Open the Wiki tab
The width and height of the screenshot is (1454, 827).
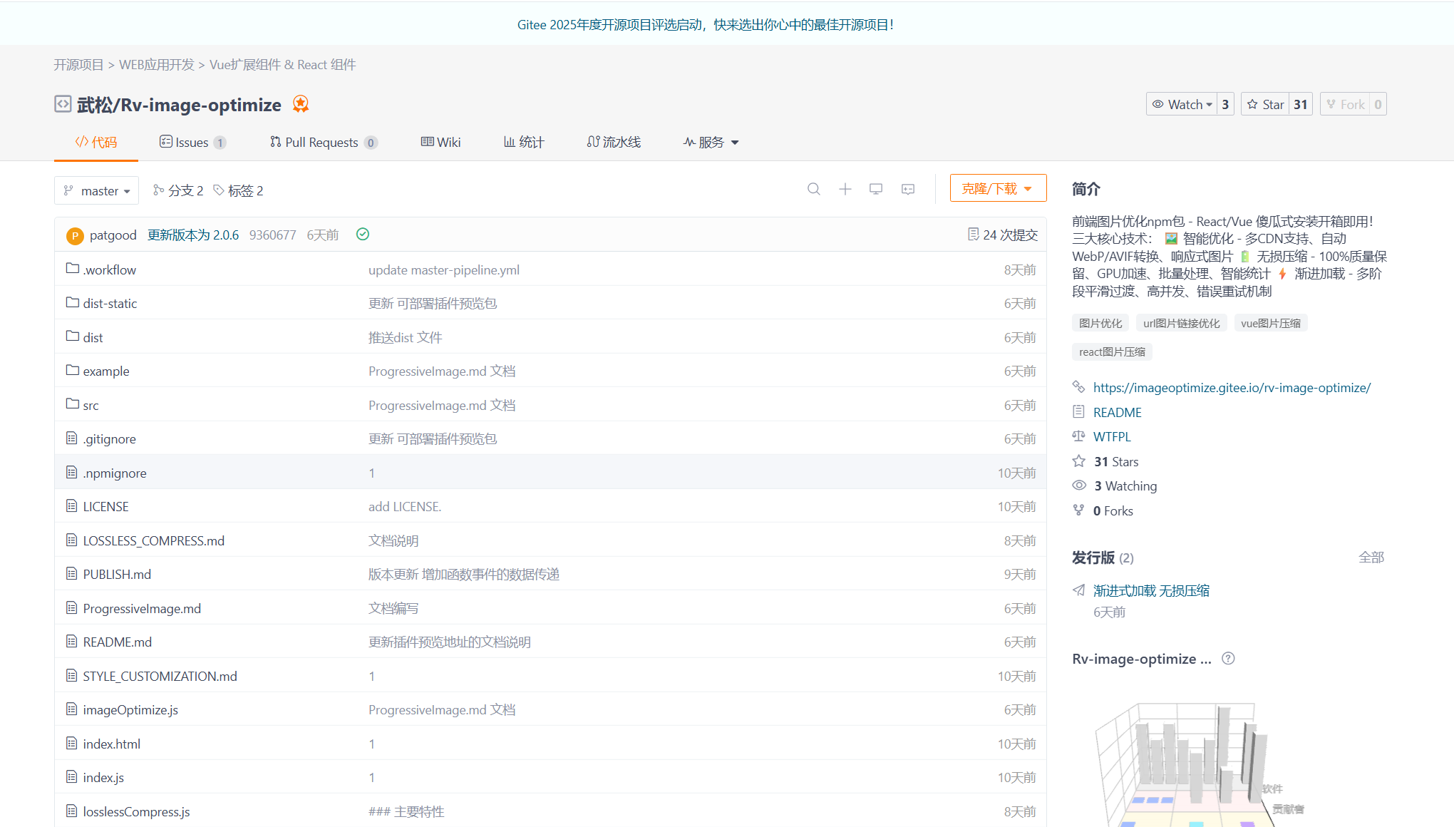coord(440,142)
